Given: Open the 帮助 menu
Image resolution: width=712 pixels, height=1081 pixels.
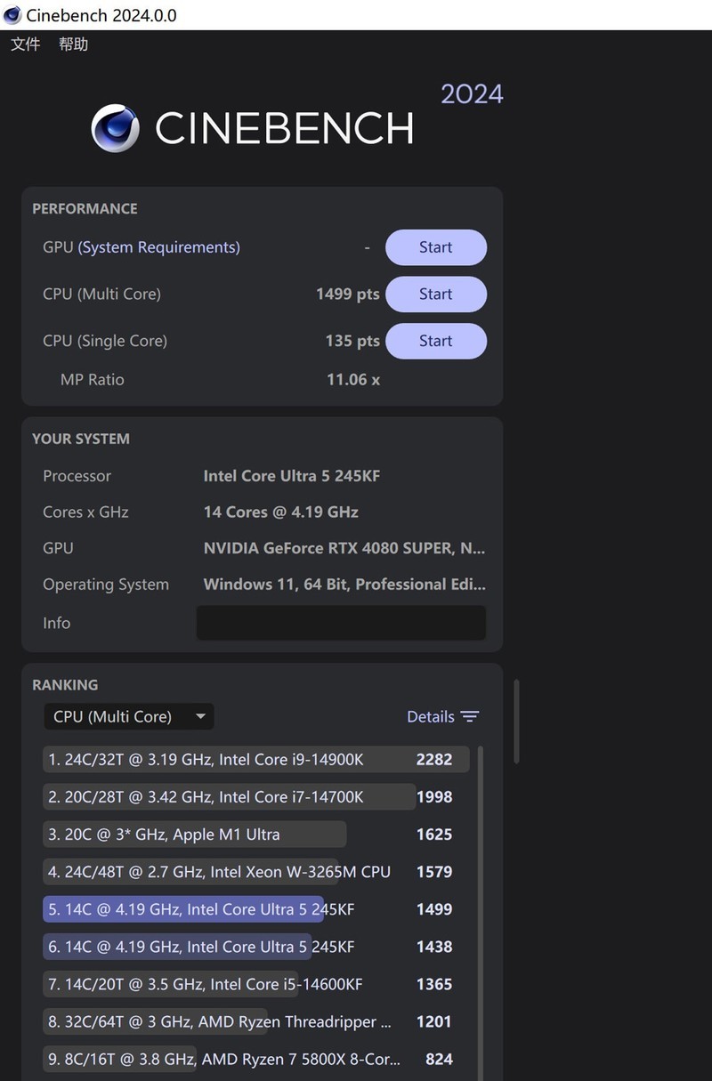Looking at the screenshot, I should (x=74, y=44).
